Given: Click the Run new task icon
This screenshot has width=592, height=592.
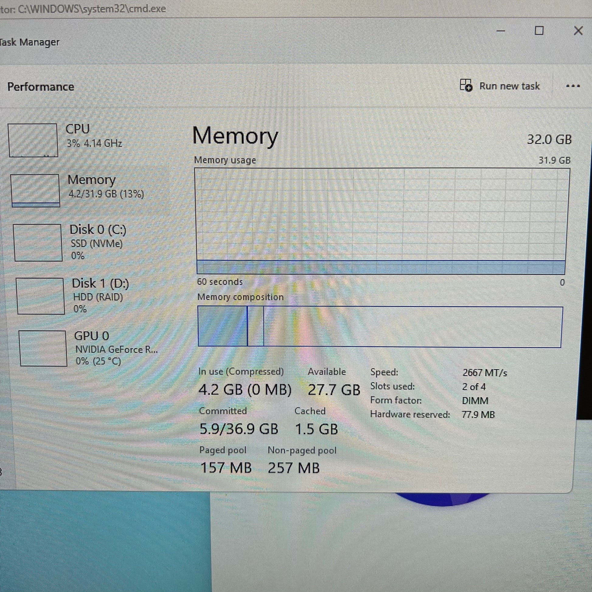Looking at the screenshot, I should (466, 85).
